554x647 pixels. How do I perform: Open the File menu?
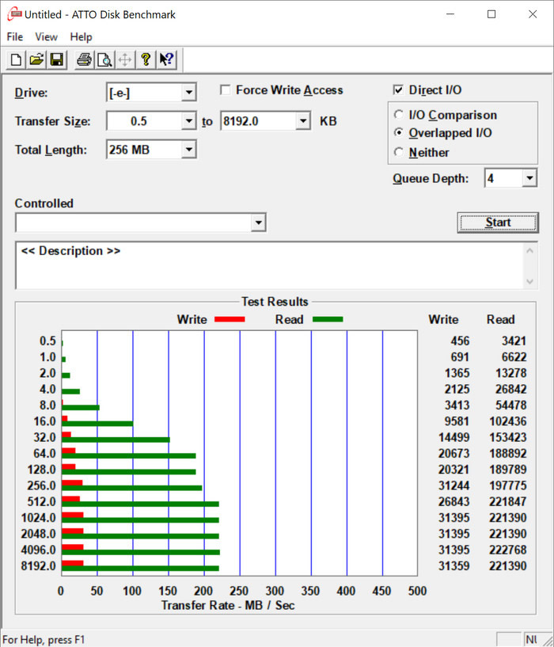15,37
